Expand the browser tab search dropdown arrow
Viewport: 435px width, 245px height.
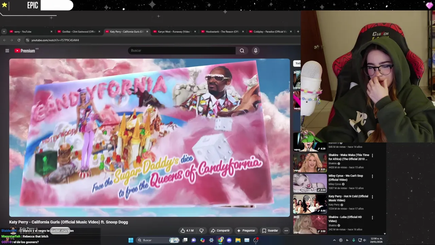click(x=4, y=31)
